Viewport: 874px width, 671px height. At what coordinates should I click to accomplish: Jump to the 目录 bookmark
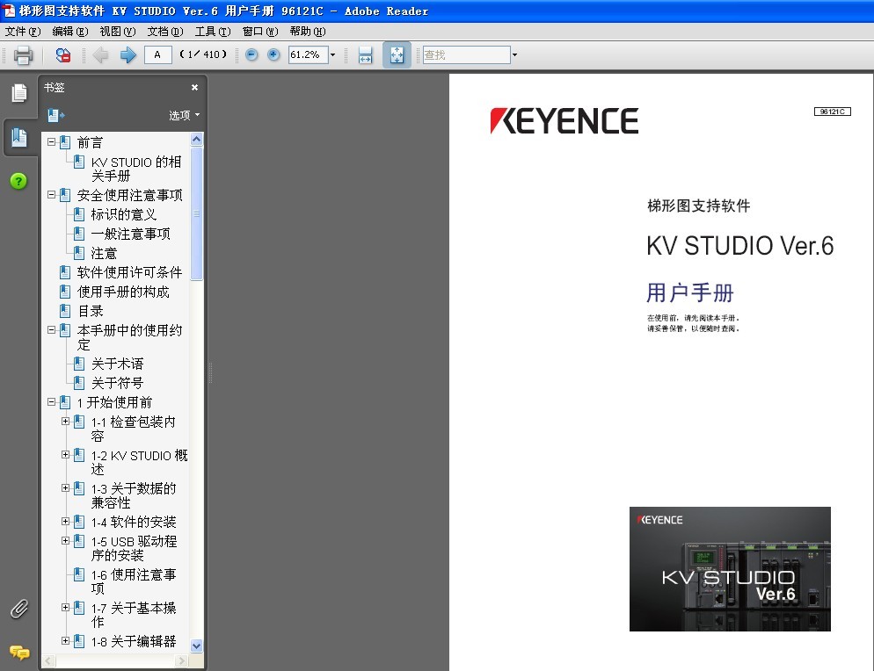90,311
